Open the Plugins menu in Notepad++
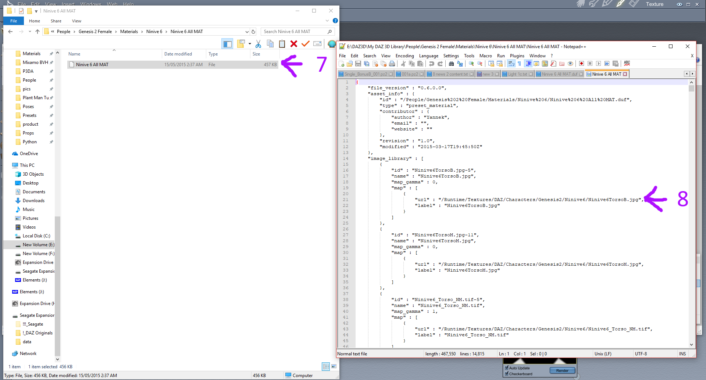Screen dimensions: 706x380 click(517, 56)
